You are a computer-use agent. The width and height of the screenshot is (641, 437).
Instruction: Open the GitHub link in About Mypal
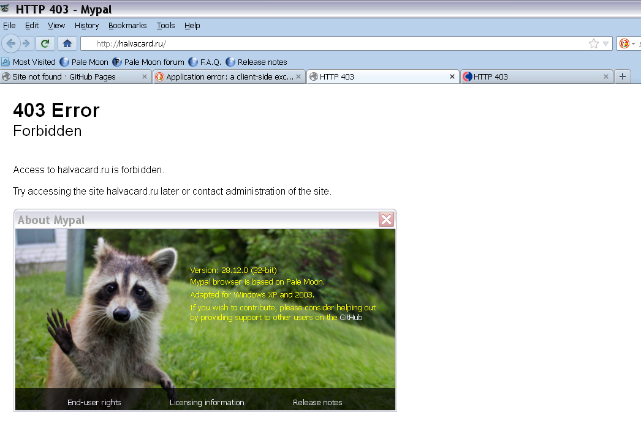pyautogui.click(x=351, y=317)
